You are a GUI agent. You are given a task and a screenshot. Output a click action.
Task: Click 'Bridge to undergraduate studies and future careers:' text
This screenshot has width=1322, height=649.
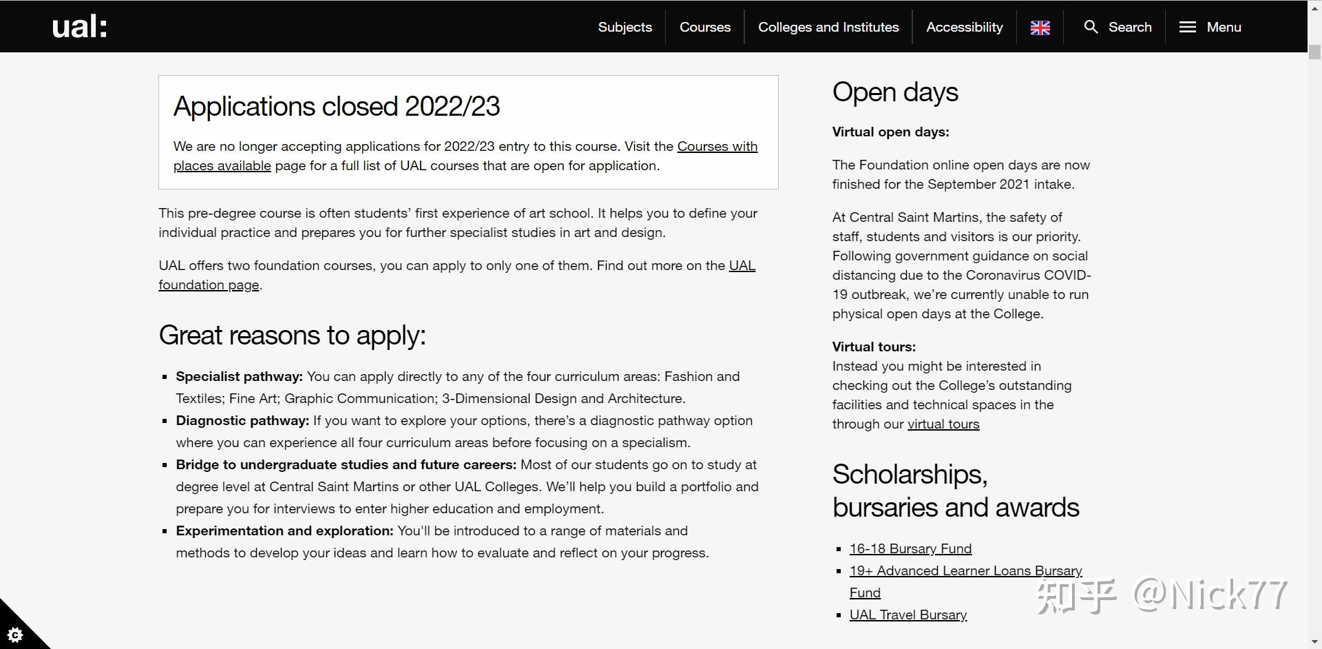coord(346,464)
